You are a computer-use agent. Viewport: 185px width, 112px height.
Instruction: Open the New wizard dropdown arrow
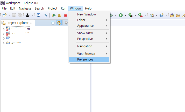click(x=9, y=15)
